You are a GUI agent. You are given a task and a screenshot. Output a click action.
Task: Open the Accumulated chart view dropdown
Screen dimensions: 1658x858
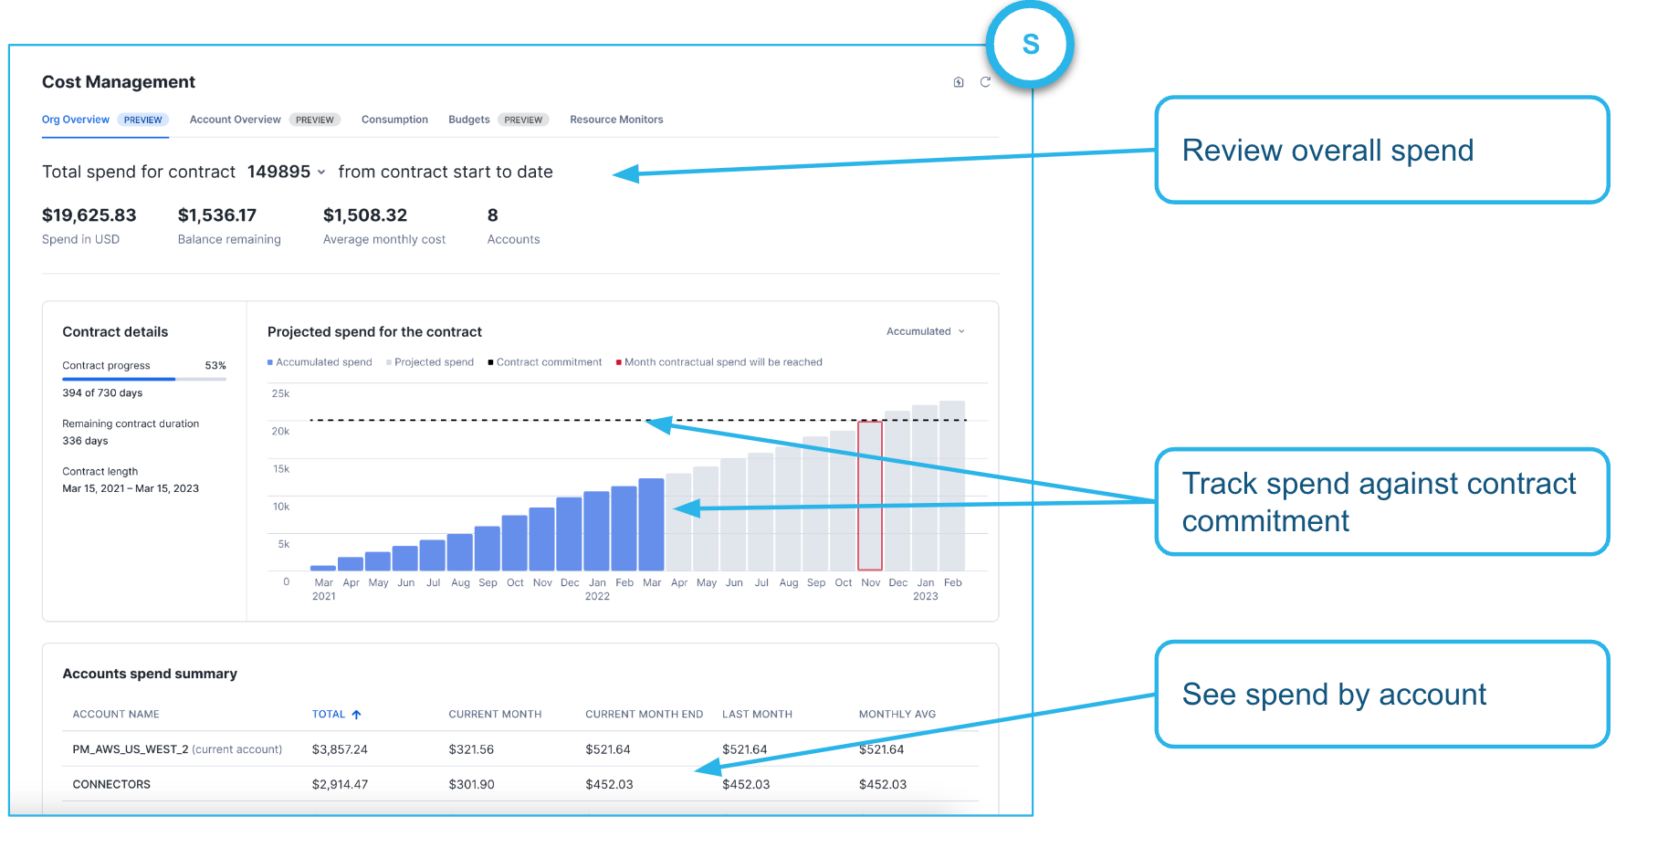[925, 331]
